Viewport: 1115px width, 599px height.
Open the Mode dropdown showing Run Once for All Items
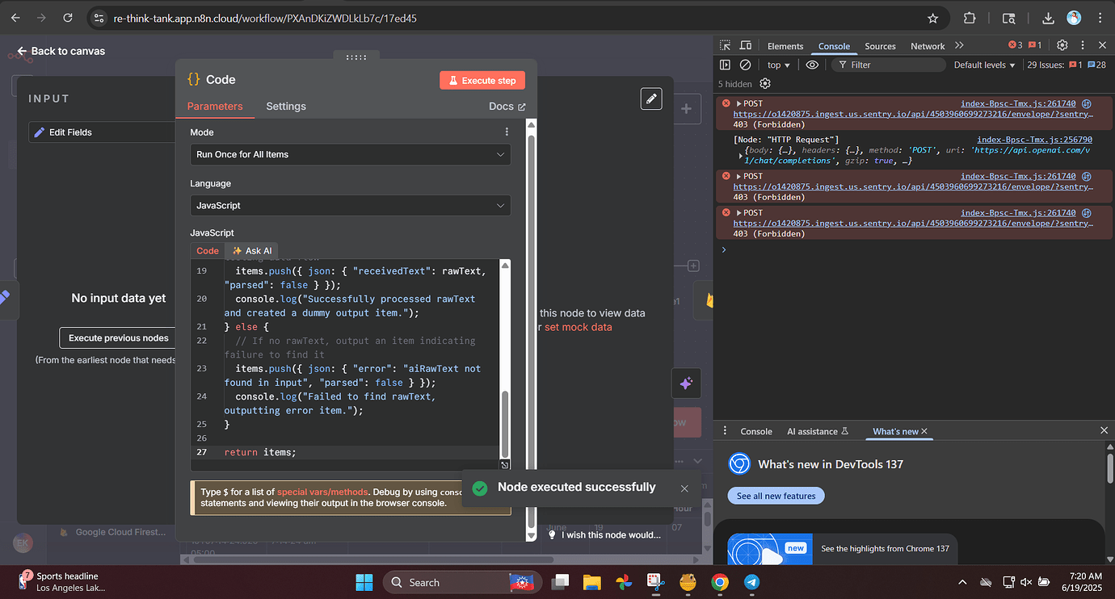tap(350, 153)
